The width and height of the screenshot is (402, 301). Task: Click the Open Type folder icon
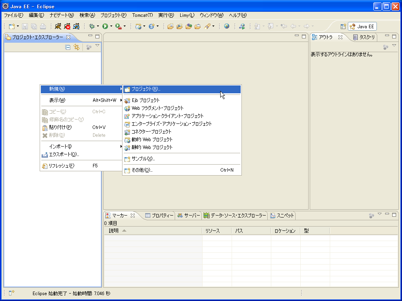point(170,26)
